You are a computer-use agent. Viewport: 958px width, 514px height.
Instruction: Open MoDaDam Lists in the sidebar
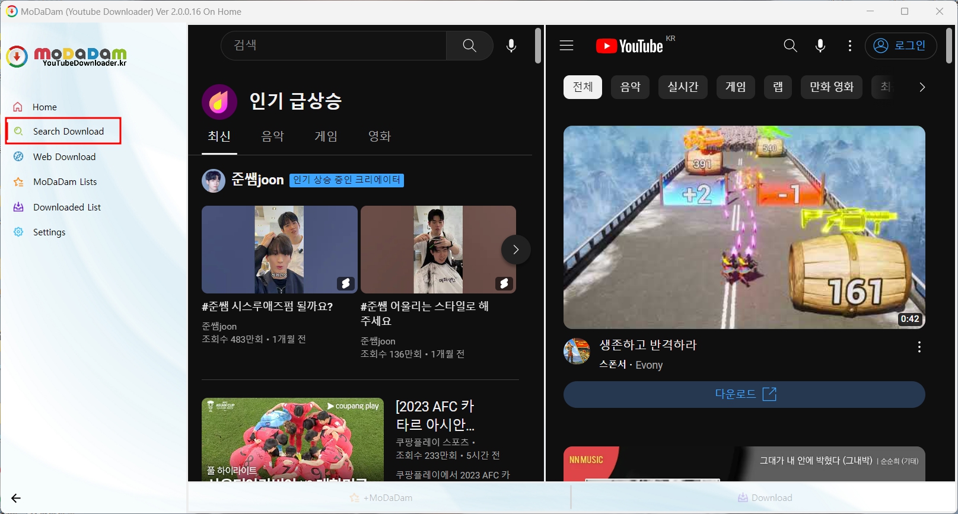(x=65, y=182)
